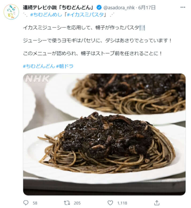This screenshot has height=208, width=191.
Task: Open the hashtag #イカスミパスタ
Action: pyautogui.click(x=86, y=15)
